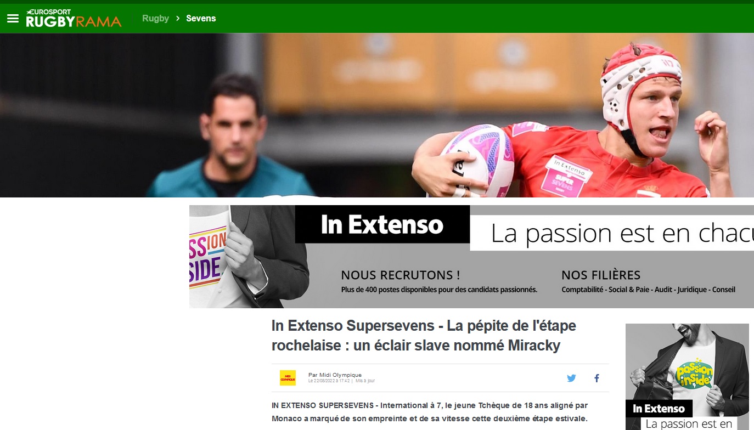Click the article publication date text
Viewport: 754px width, 430px height.
[x=329, y=381]
